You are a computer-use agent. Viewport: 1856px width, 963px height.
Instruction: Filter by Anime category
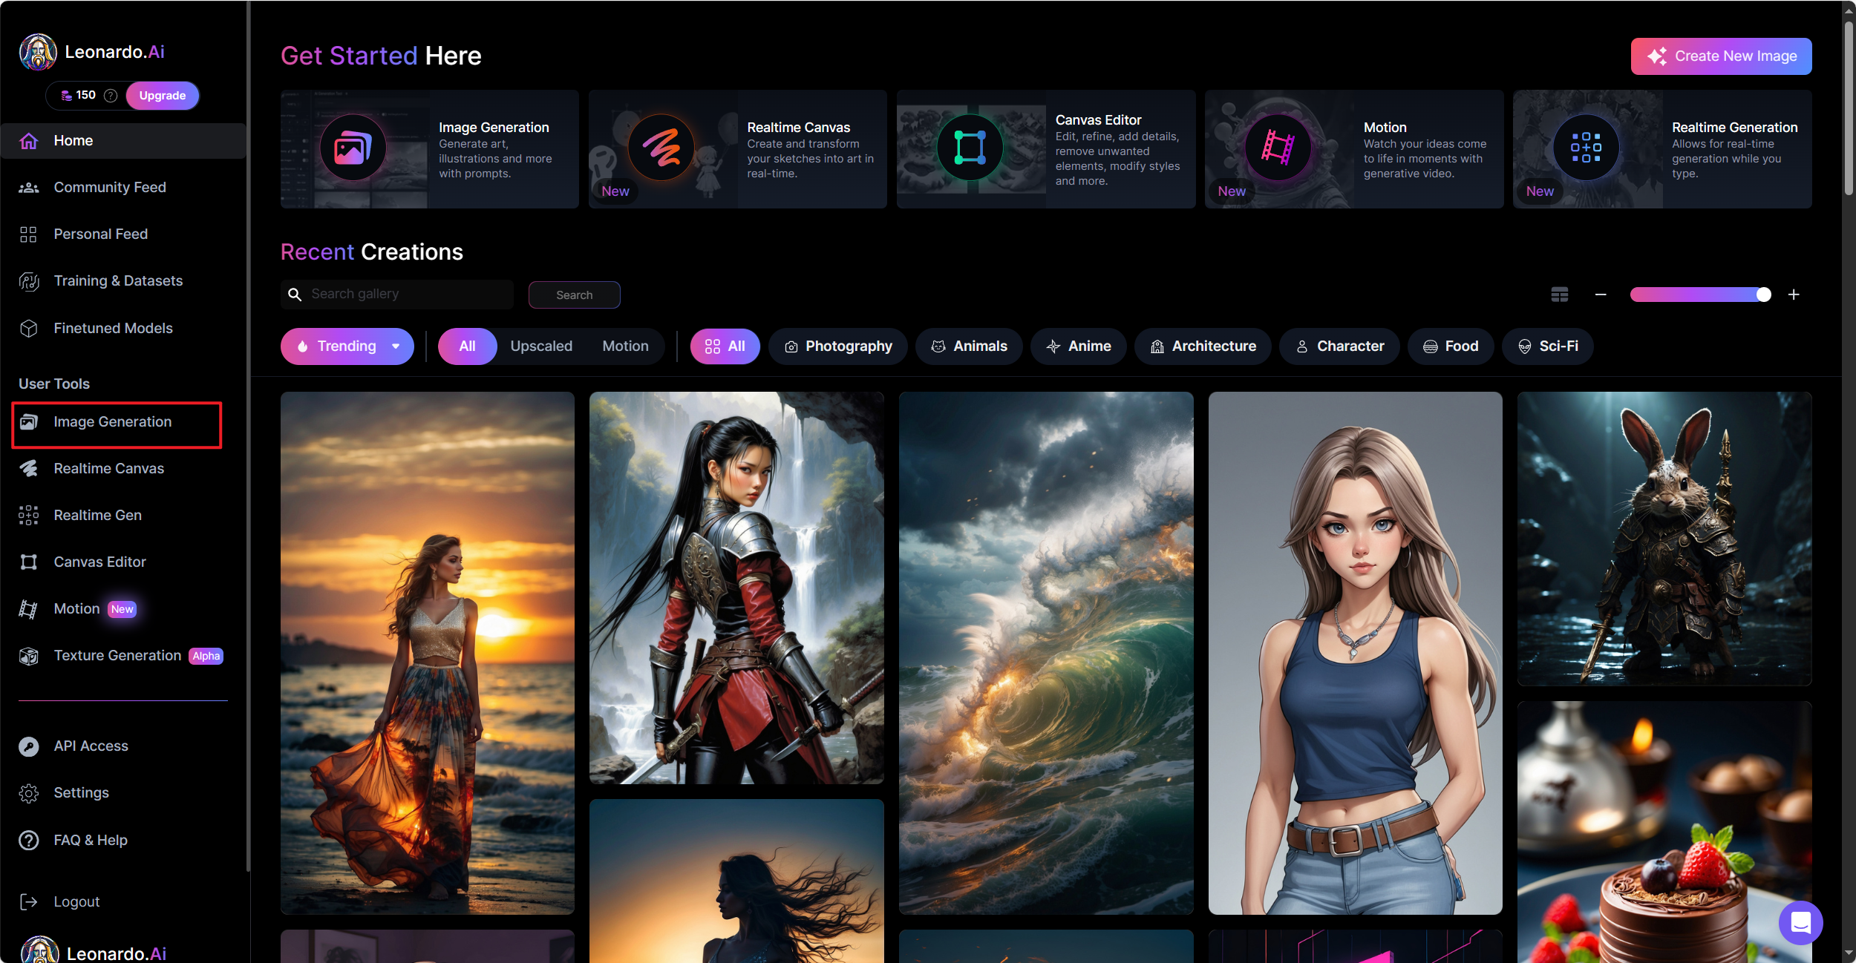point(1078,346)
